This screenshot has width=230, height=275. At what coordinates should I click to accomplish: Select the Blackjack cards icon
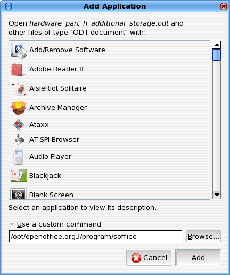[x=19, y=175]
